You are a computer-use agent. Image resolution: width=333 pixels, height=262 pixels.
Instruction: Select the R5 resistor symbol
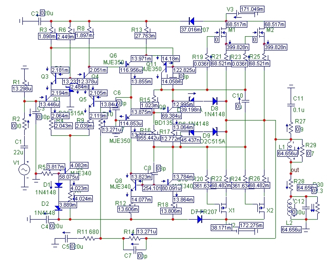point(47,174)
